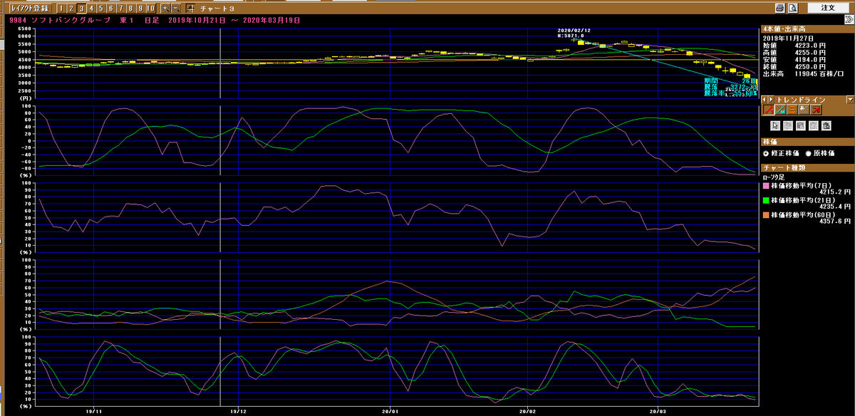The height and width of the screenshot is (416, 855).
Task: Switch to chart layout 1
Action: pos(61,9)
